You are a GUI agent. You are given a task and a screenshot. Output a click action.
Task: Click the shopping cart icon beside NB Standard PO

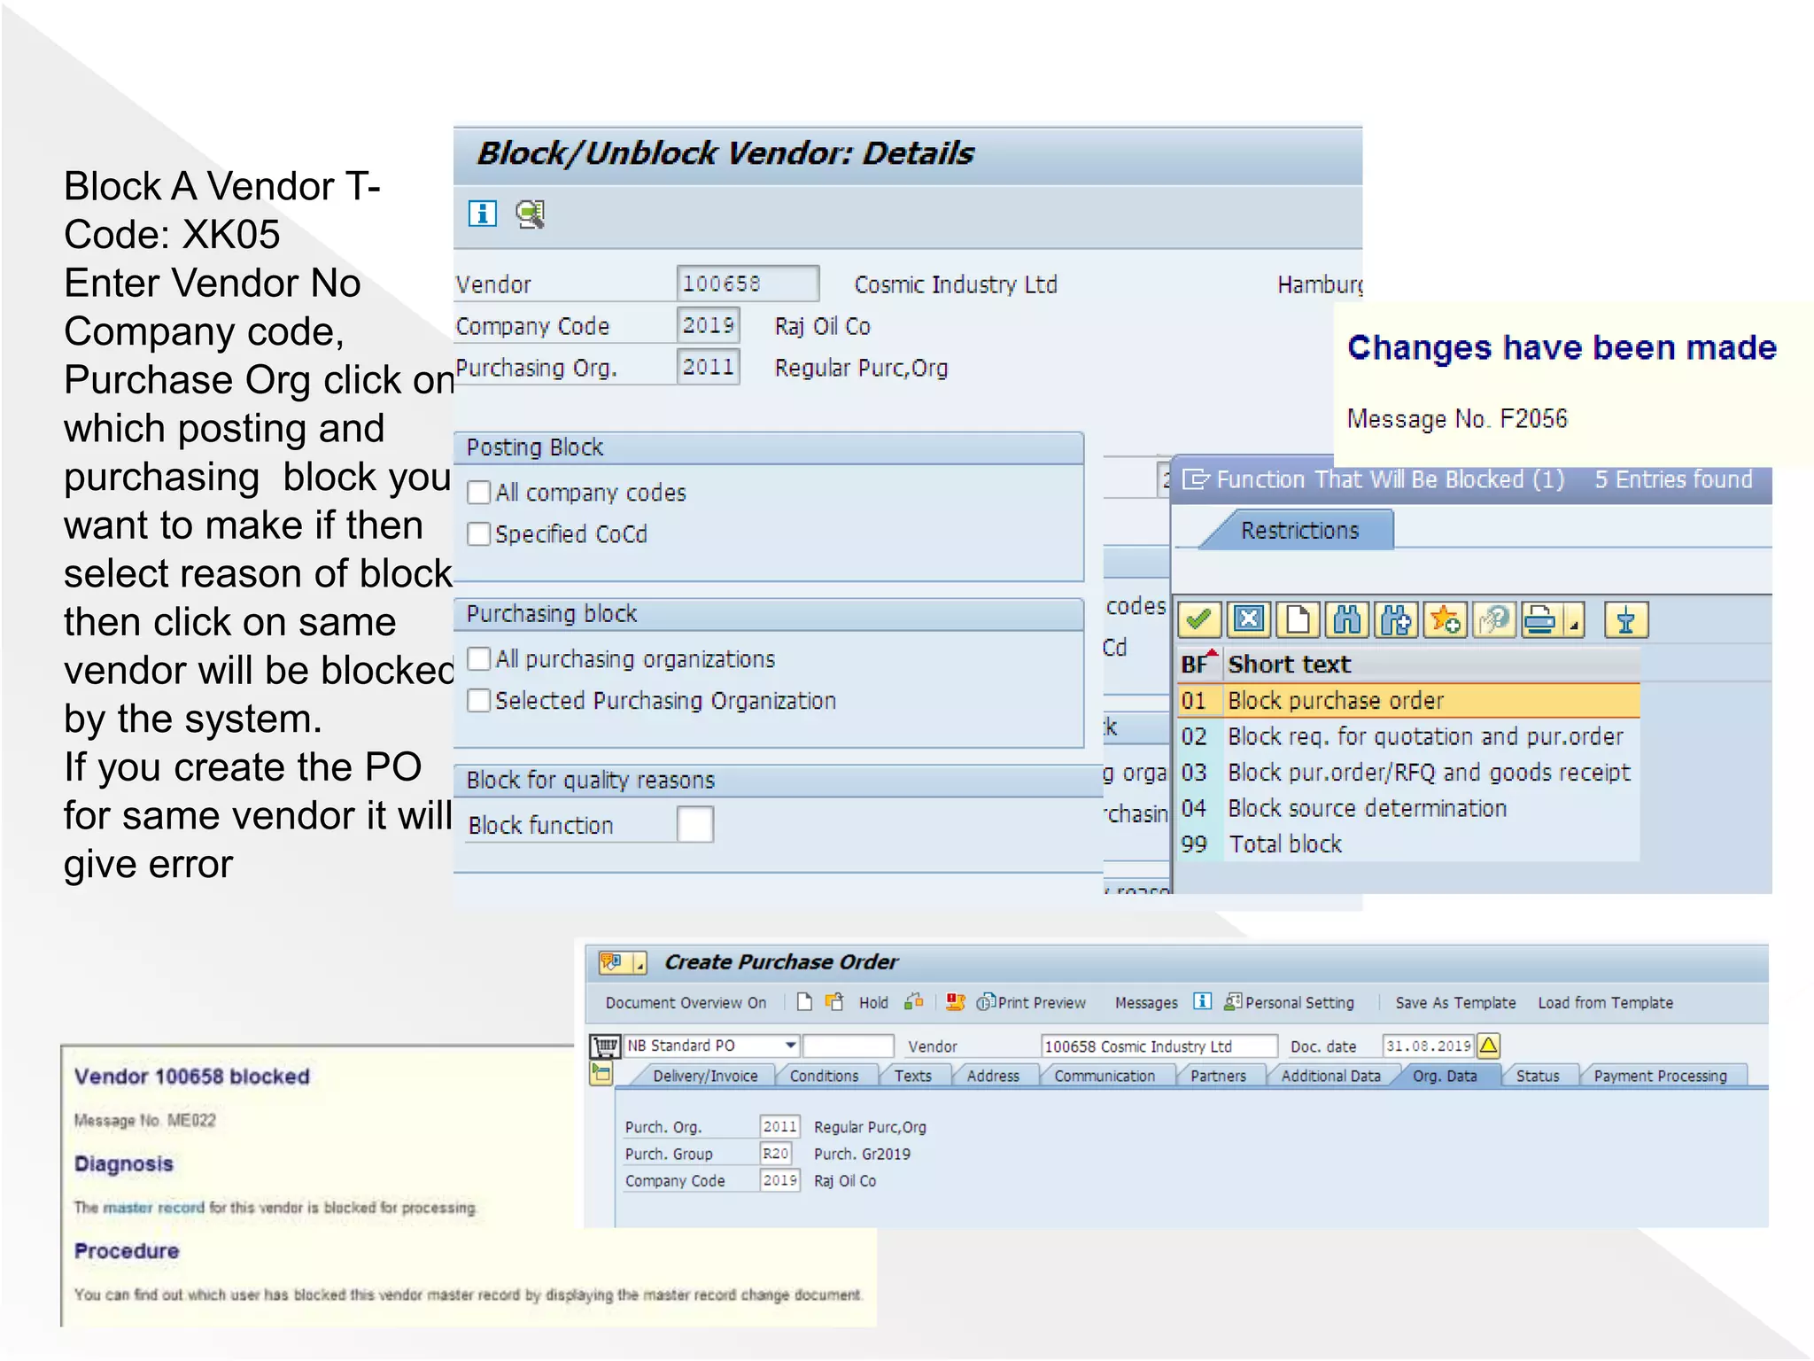click(x=605, y=1046)
